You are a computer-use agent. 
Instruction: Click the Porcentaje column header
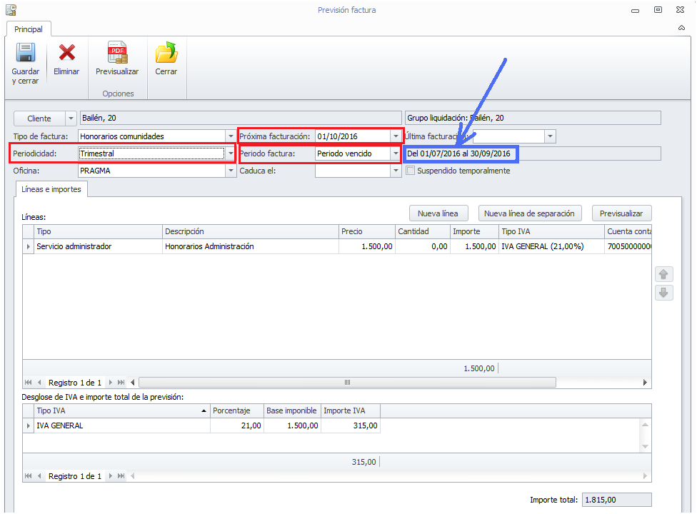point(237,411)
